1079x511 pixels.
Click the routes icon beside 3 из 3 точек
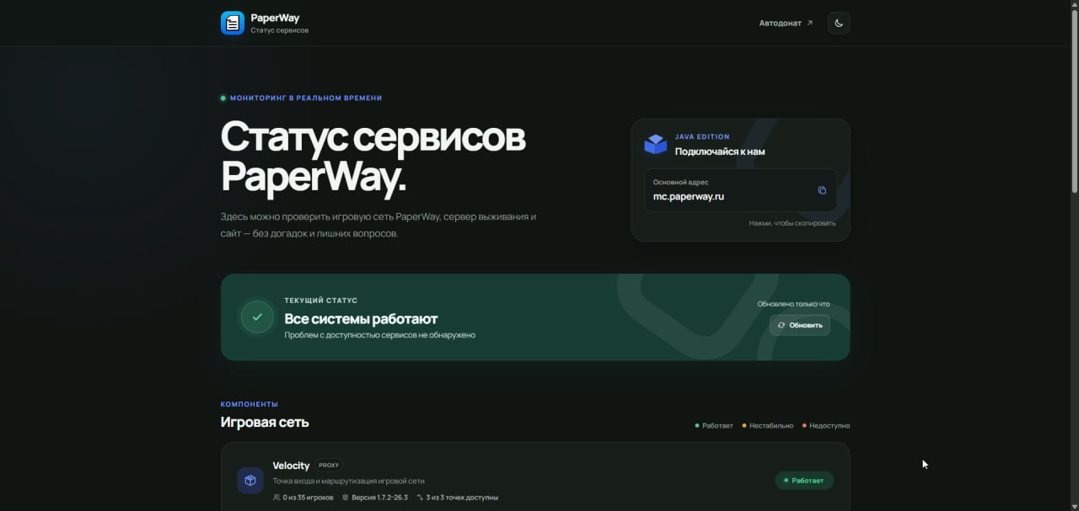point(420,498)
